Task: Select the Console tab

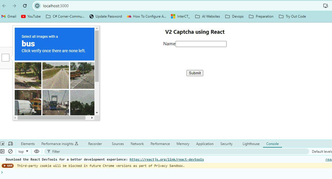Action: click(x=272, y=144)
